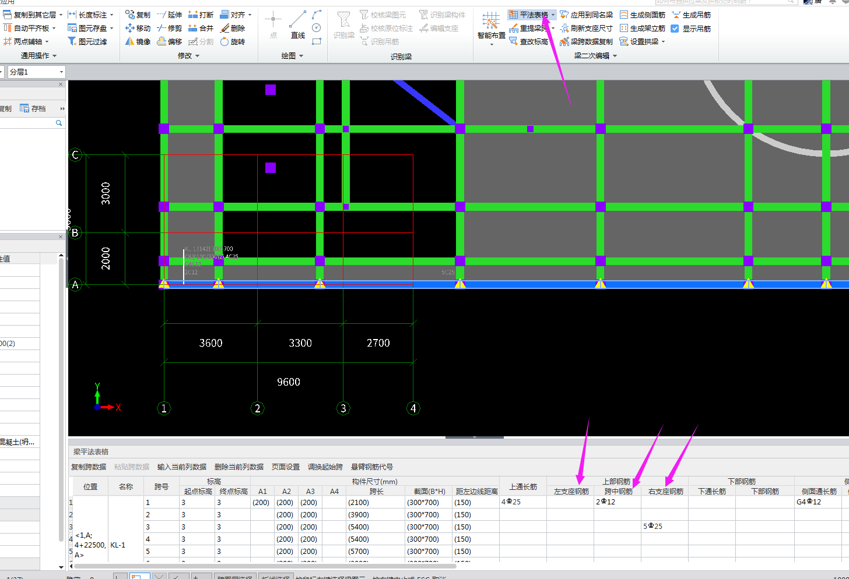Click 输入当前列数据 button
The height and width of the screenshot is (579, 849).
click(x=182, y=467)
